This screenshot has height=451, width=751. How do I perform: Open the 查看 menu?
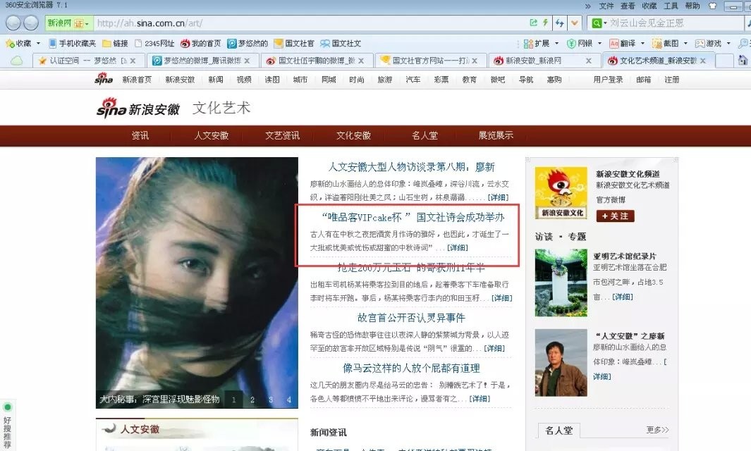click(x=628, y=6)
